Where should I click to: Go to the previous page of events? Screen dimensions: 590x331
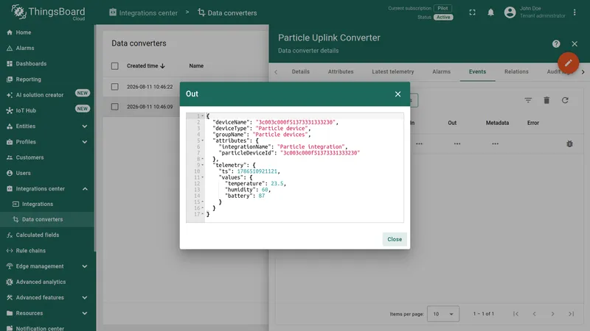(534, 314)
